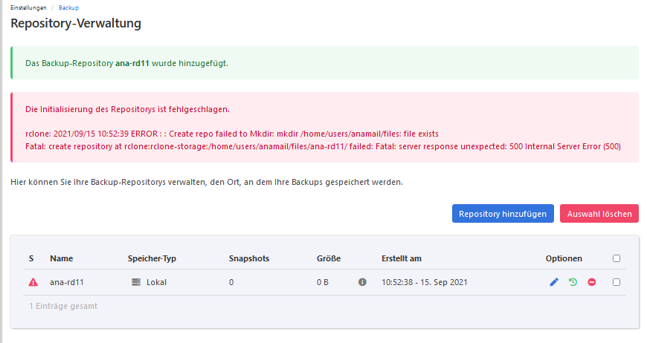
Task: Open the Einstellungen breadcrumb link
Action: point(28,7)
